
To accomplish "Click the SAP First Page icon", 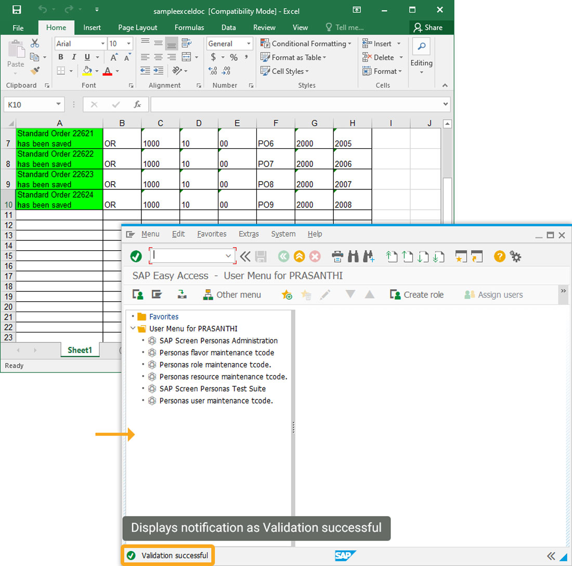I will point(392,256).
